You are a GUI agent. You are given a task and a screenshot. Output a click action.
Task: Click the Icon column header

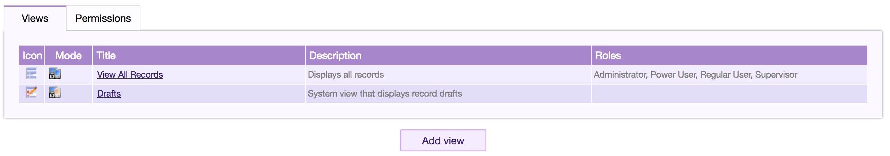[x=32, y=55]
